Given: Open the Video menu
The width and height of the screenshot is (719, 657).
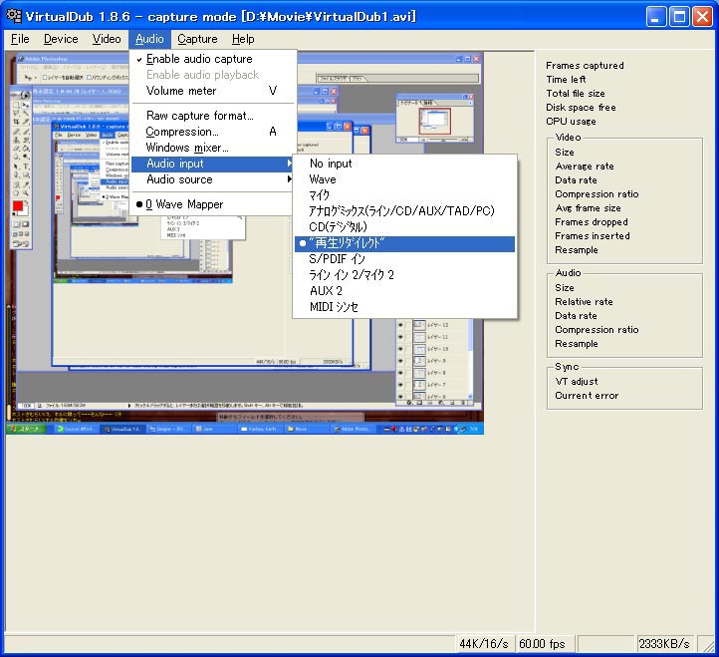Looking at the screenshot, I should (x=107, y=39).
